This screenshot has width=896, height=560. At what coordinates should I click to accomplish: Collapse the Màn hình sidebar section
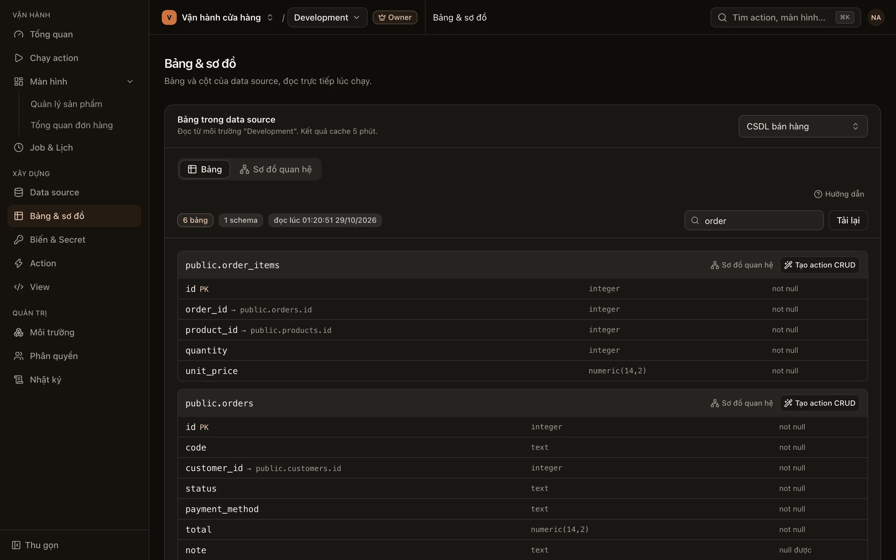130,82
